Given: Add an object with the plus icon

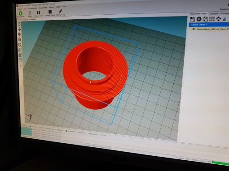Looking at the screenshot, I should point(199,19).
